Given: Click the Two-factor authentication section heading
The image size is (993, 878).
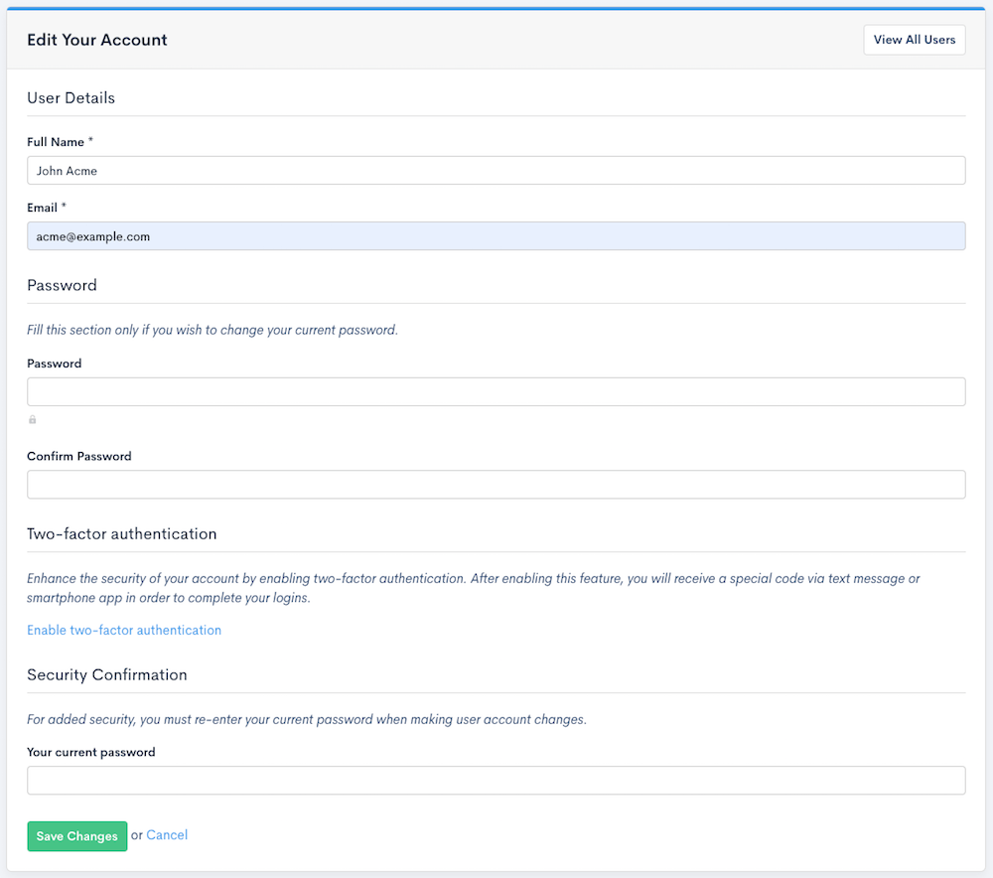Looking at the screenshot, I should (x=121, y=533).
